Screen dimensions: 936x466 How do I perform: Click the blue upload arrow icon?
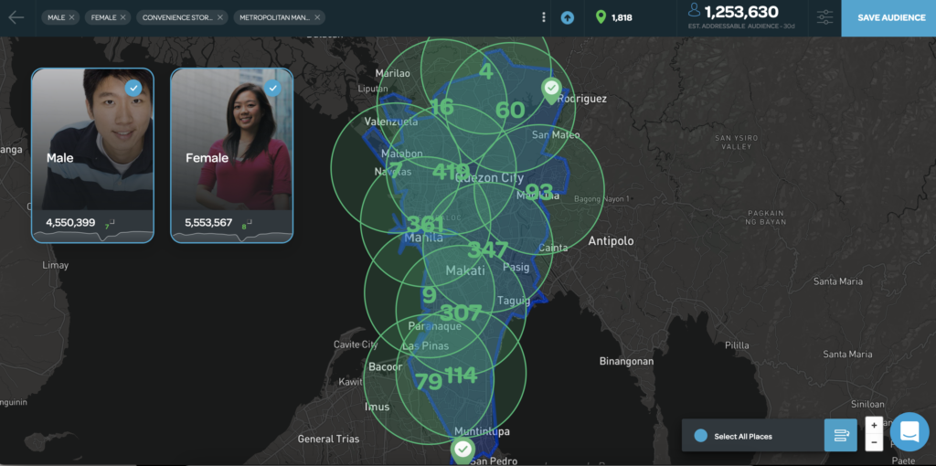coord(567,17)
